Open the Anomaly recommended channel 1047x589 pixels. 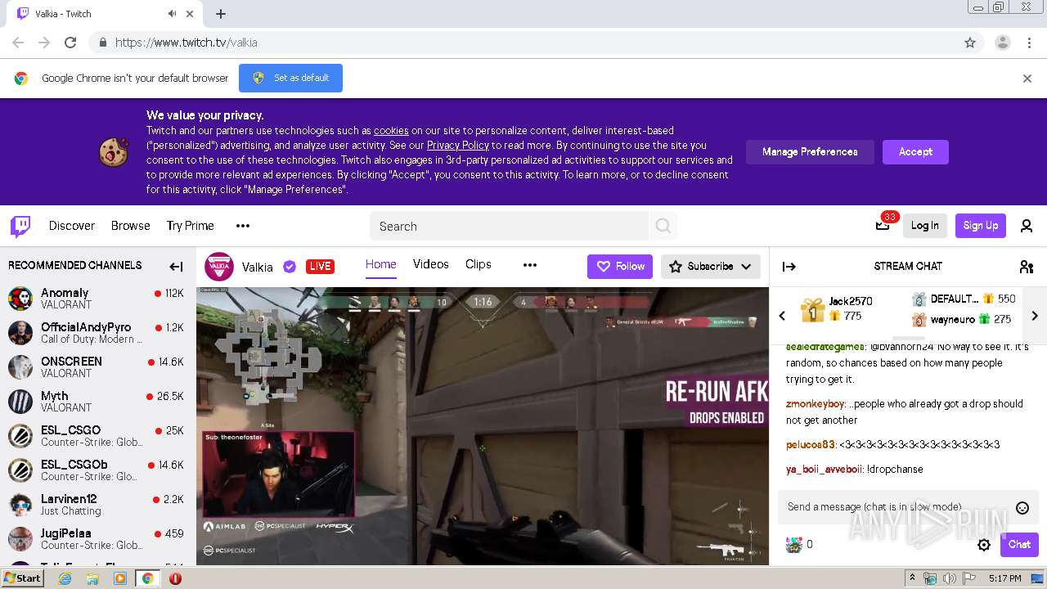point(98,299)
